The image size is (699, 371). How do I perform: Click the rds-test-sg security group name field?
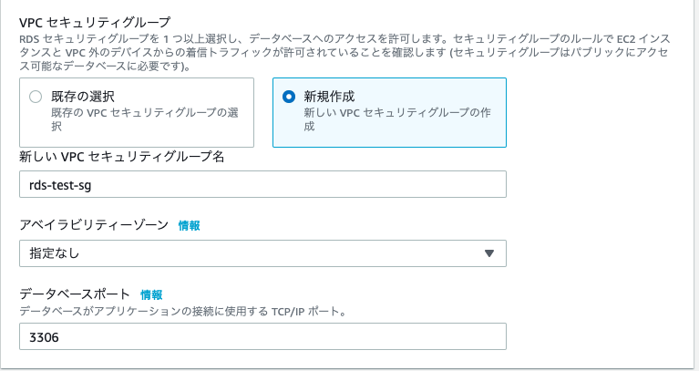[x=262, y=184]
